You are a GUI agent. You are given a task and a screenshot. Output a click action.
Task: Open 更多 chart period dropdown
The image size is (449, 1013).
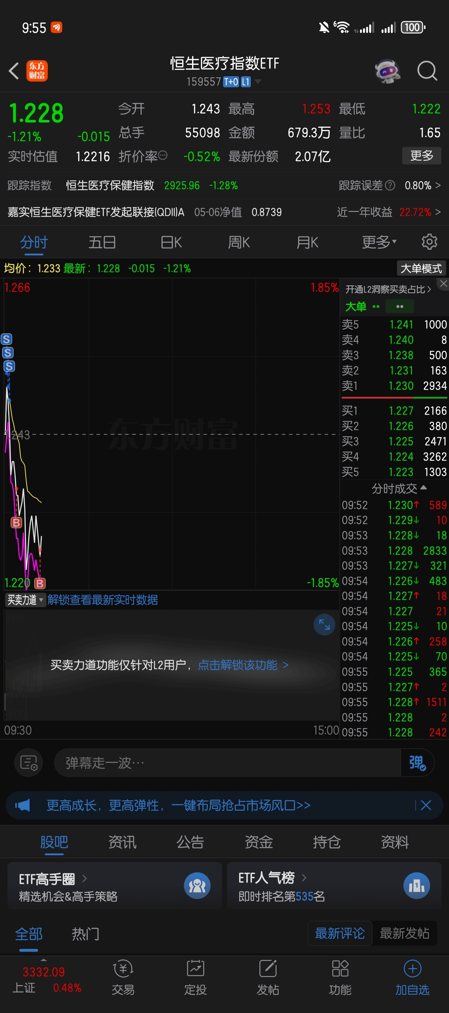380,242
